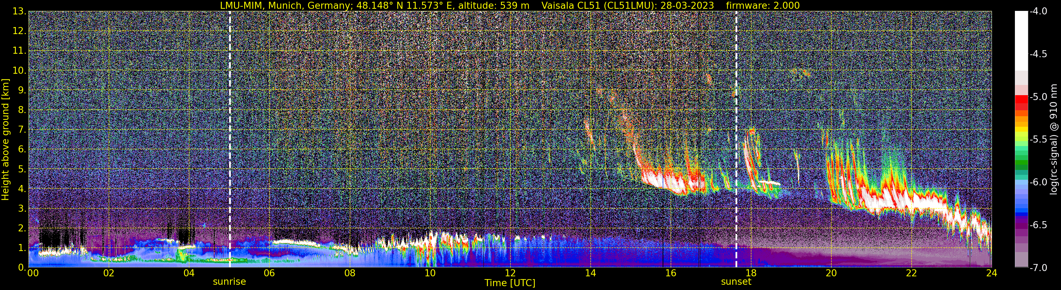Click the '9.' height axis tick label
Viewport: 1061px width, 290px height.
pyautogui.click(x=21, y=90)
